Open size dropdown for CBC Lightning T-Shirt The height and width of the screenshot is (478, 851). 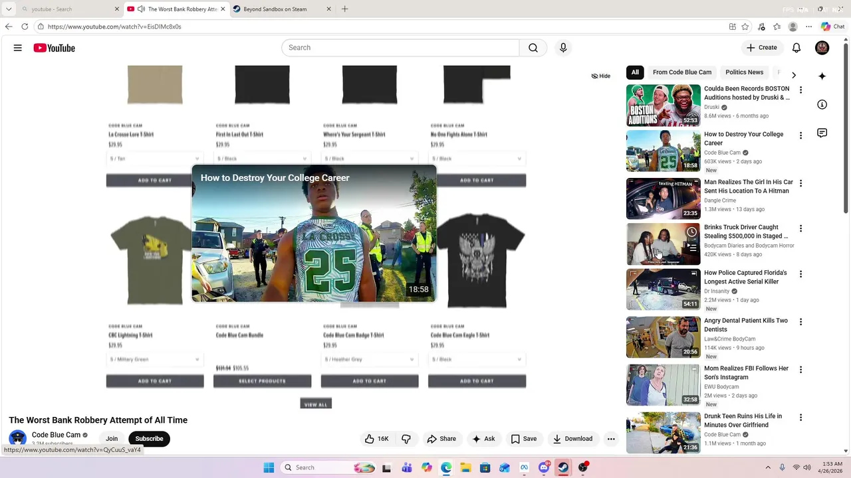click(x=155, y=359)
